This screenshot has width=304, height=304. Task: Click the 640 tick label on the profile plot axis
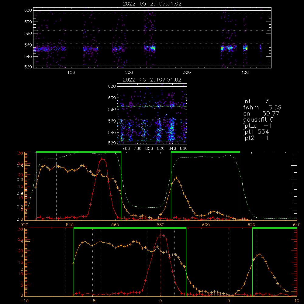tap(297, 225)
